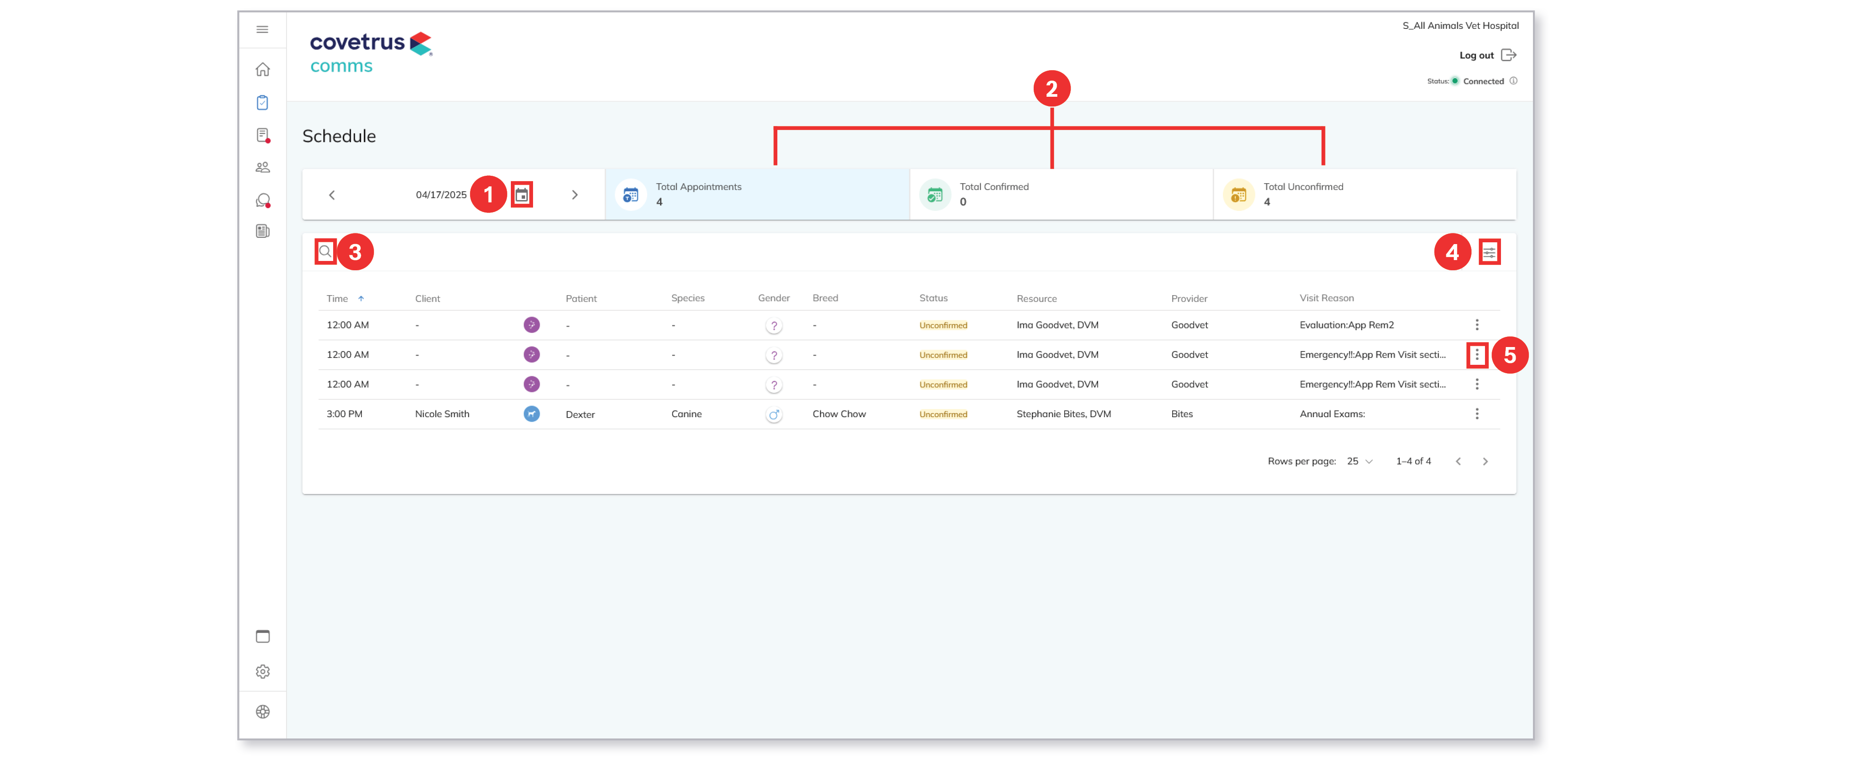Open the table filter sliders icon
The height and width of the screenshot is (758, 1851).
pyautogui.click(x=1489, y=252)
